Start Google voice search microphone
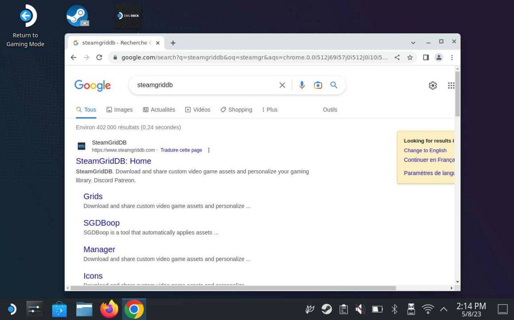Image resolution: width=514 pixels, height=320 pixels. point(302,85)
